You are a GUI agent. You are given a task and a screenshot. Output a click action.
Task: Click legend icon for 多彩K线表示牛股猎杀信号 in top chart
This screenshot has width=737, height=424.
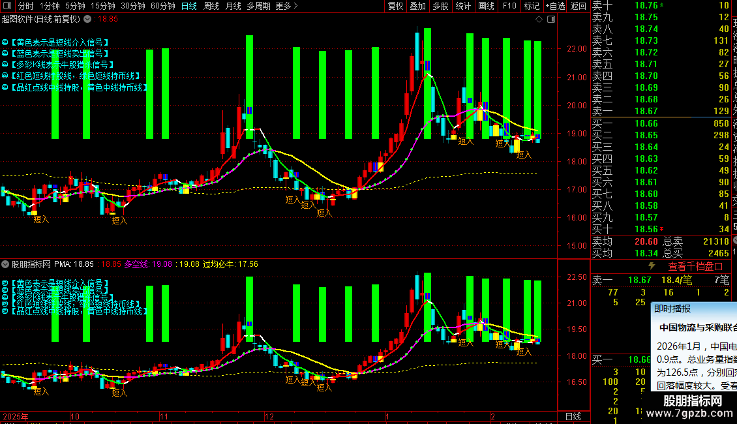pyautogui.click(x=5, y=65)
